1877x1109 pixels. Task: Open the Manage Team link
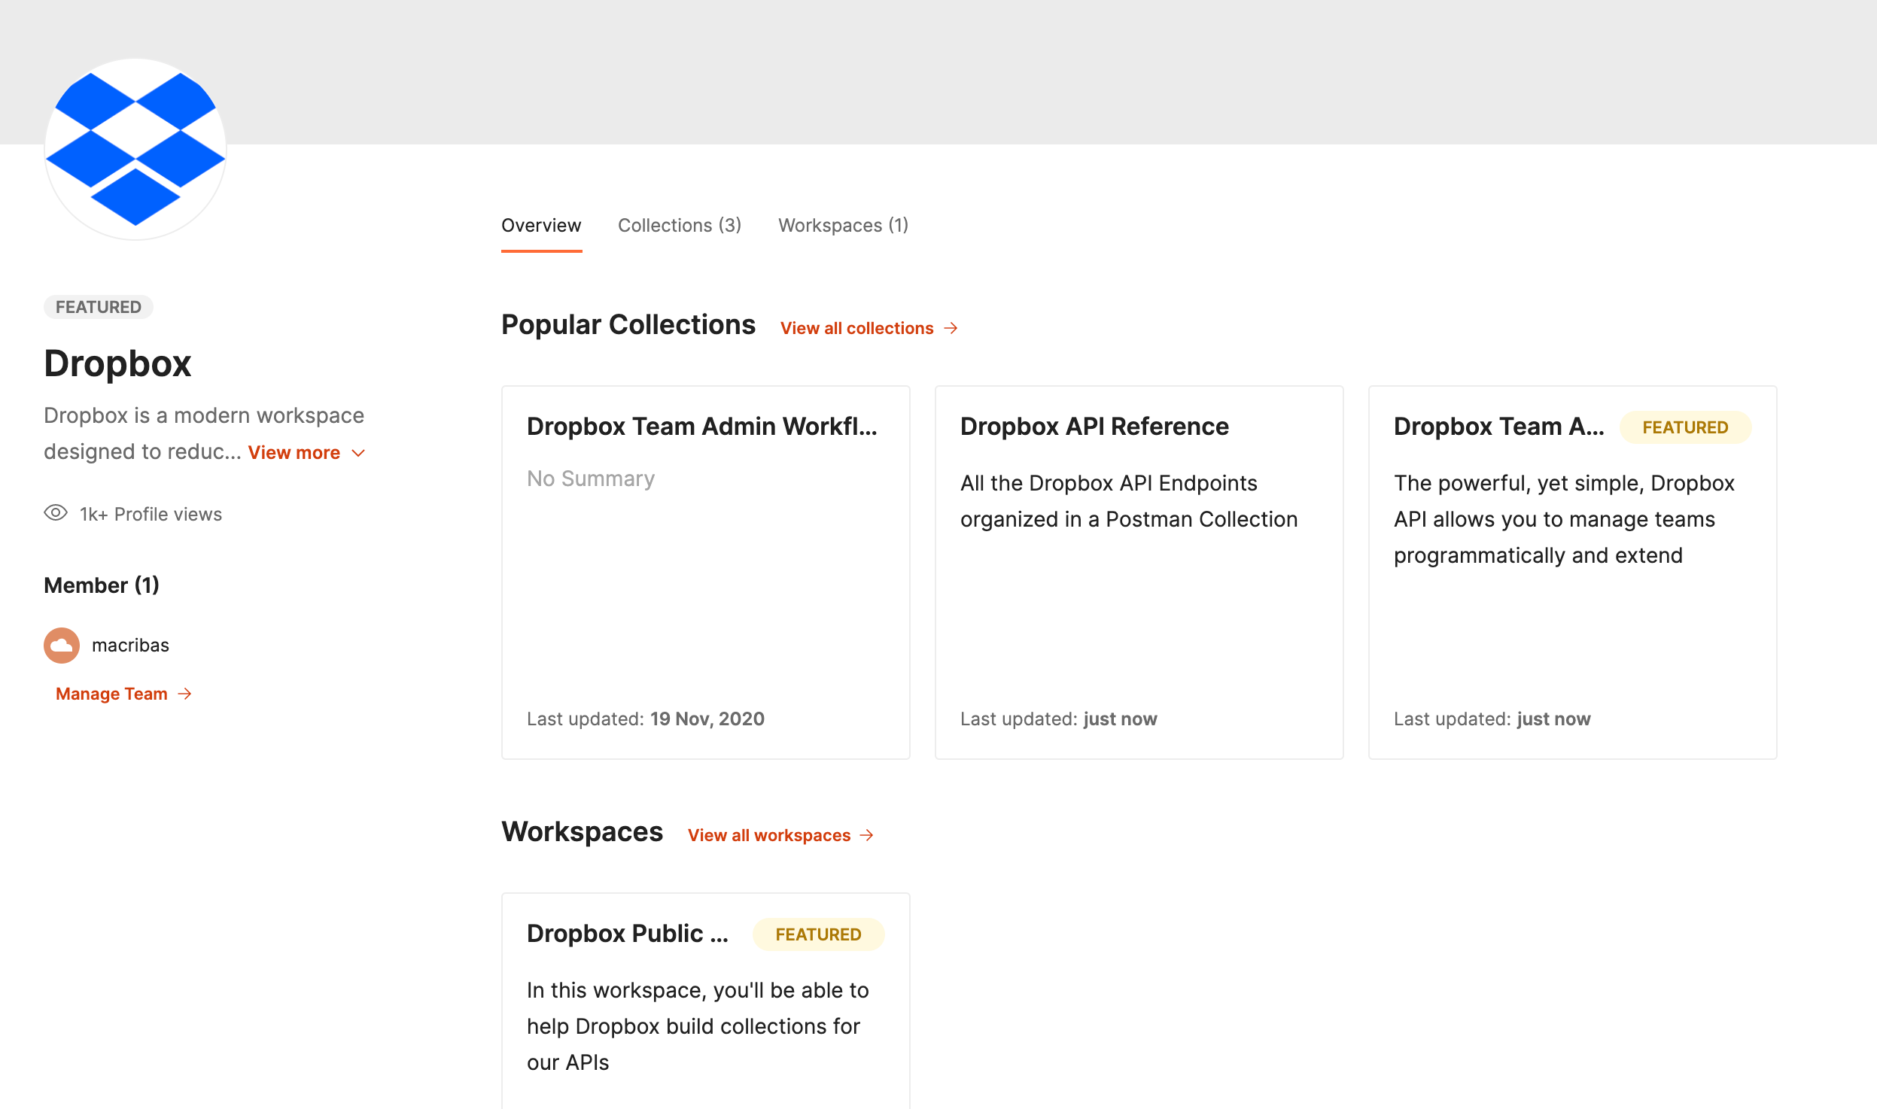click(111, 694)
